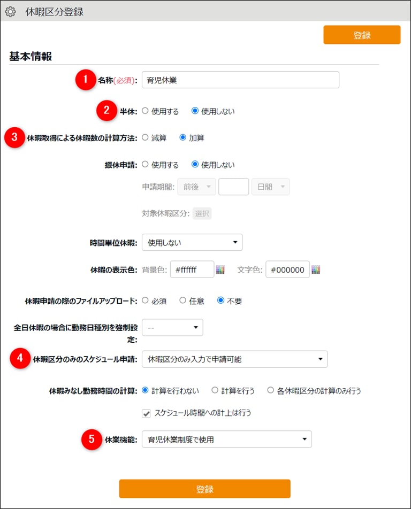The width and height of the screenshot is (411, 509).
Task: Click the 背景色 hex code field
Action: pyautogui.click(x=191, y=270)
